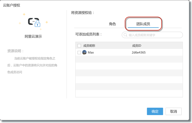
Task: Click the sparkle star right of the lock icon
Action: [x=47, y=22]
